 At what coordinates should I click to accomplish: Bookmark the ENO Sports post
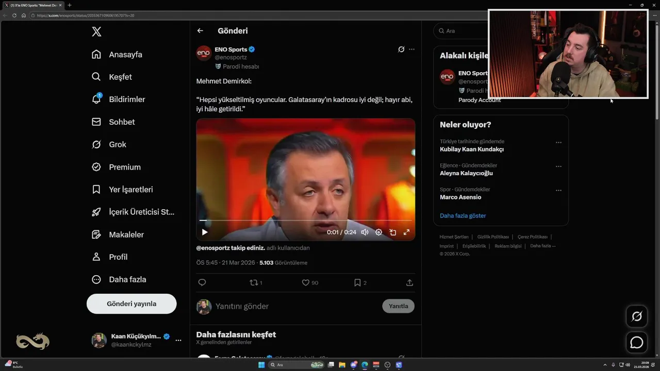pyautogui.click(x=360, y=282)
